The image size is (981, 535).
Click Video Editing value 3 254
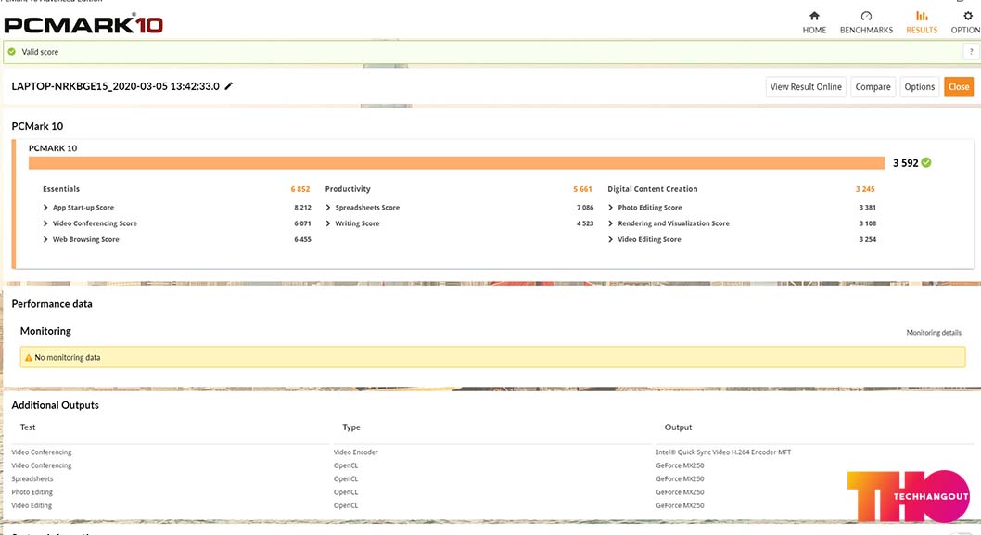[x=868, y=239]
